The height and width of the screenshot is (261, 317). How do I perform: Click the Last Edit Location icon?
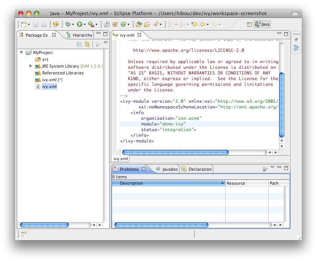click(194, 24)
